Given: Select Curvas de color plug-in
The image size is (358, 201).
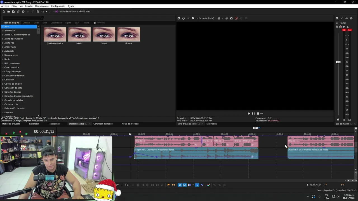Looking at the screenshot, I should (x=11, y=104).
